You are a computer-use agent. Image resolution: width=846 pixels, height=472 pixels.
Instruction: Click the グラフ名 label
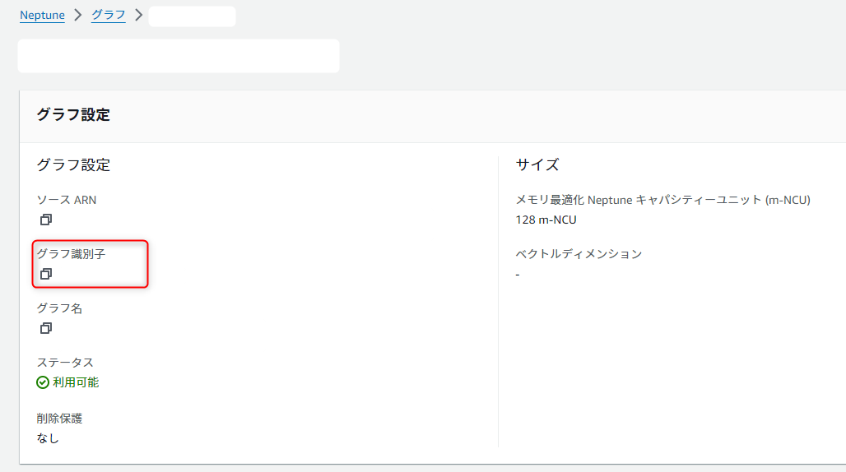click(x=59, y=308)
